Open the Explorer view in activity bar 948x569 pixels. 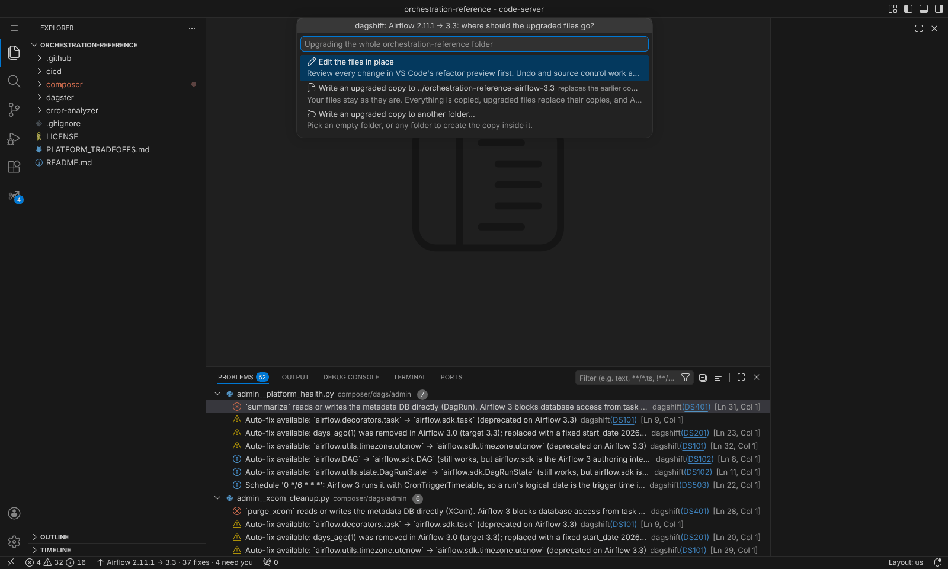click(14, 53)
